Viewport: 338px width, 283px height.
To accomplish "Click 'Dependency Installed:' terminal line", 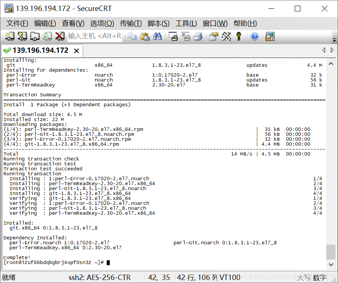I will [x=35, y=238].
